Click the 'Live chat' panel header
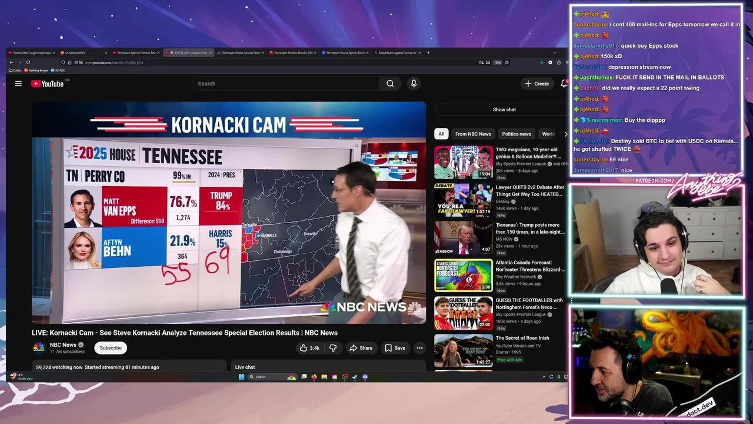Image resolution: width=753 pixels, height=424 pixels. pos(245,367)
